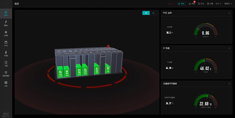Expand the 冷通道平均温度 panel arrow
Screen dimensions: 235x118
(229, 84)
